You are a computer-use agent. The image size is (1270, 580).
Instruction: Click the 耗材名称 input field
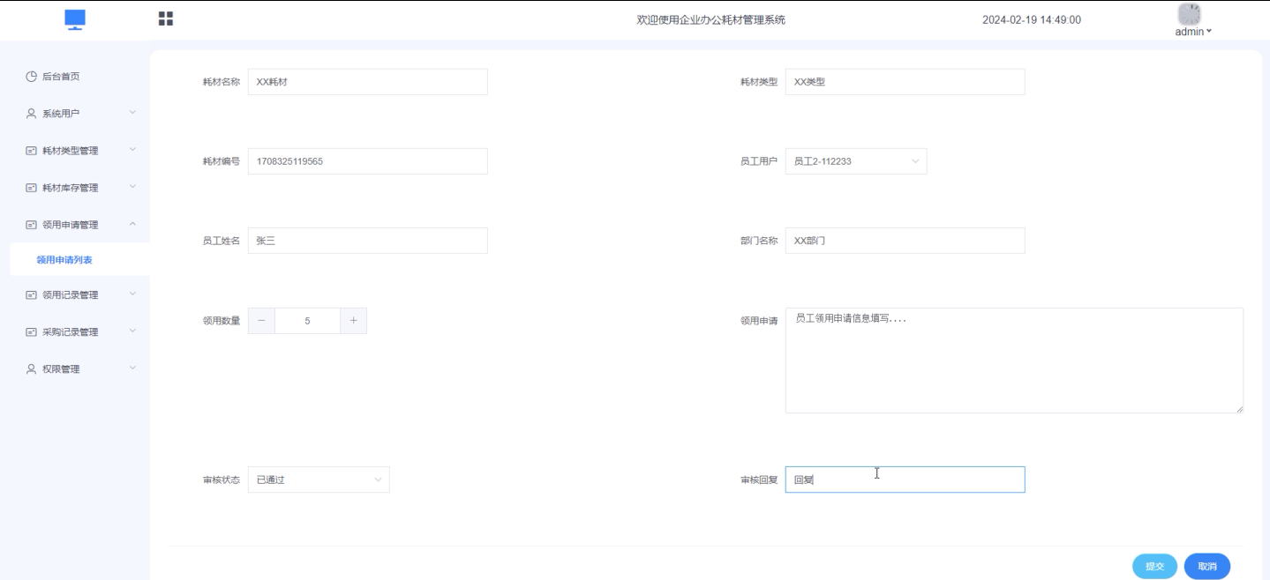[x=368, y=82]
